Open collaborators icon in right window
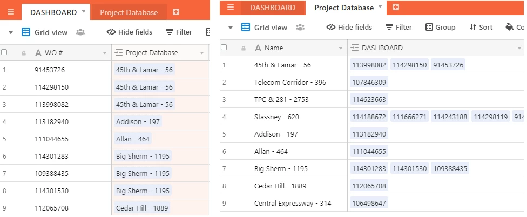 pos(300,27)
